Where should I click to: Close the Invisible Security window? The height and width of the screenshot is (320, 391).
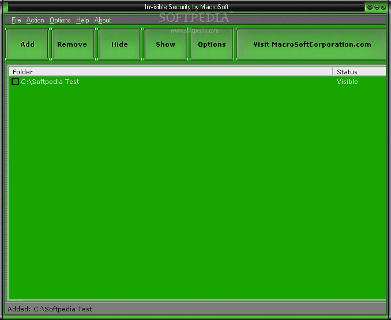tap(384, 7)
